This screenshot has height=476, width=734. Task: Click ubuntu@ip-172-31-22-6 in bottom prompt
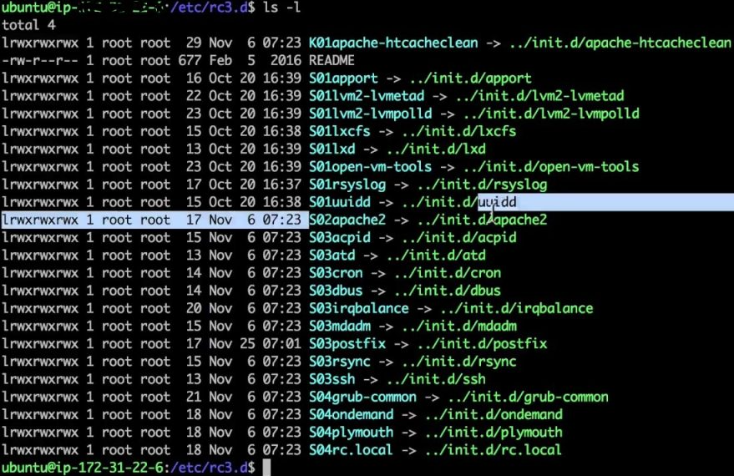[83, 468]
